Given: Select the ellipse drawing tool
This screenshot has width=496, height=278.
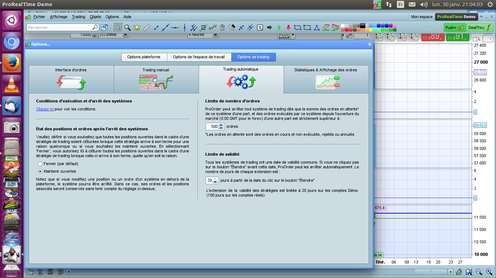Looking at the screenshot, I should [x=298, y=28].
